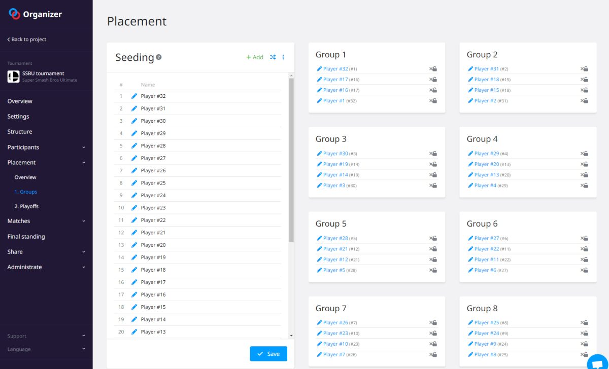Image resolution: width=609 pixels, height=369 pixels.
Task: Lock Player #25's placement in Group 8
Action: click(586, 322)
